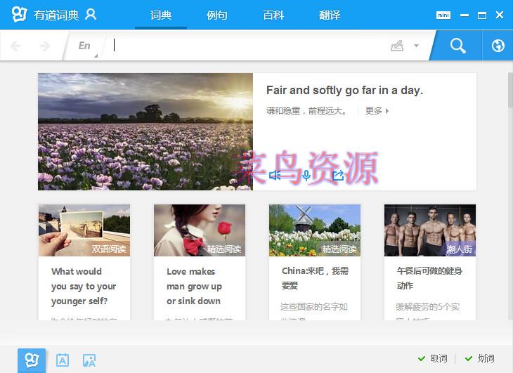Open the image translation icon

89,360
